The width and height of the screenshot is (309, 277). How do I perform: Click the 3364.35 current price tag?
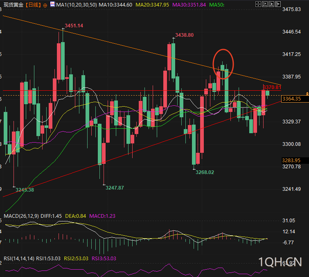[x=295, y=99]
